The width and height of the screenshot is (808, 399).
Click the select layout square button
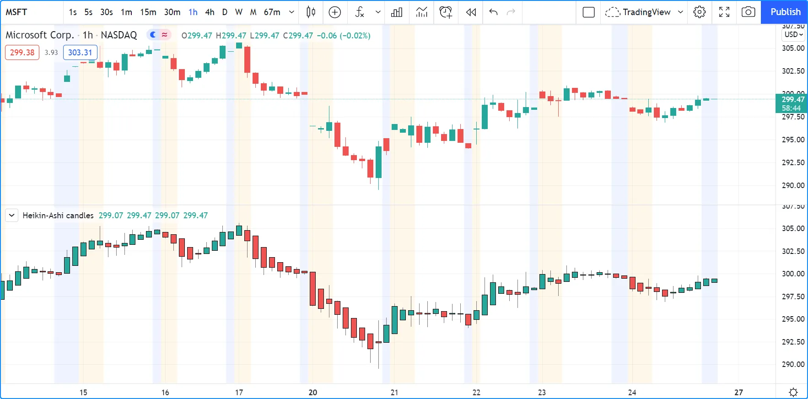pos(589,12)
